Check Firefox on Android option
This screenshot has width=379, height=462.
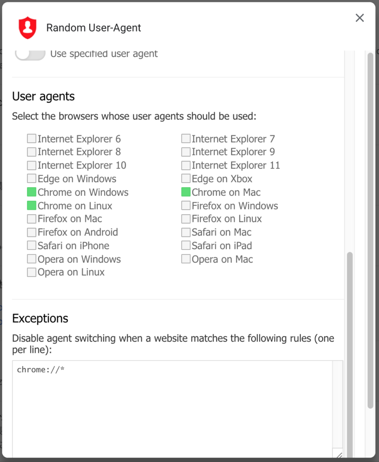point(32,232)
